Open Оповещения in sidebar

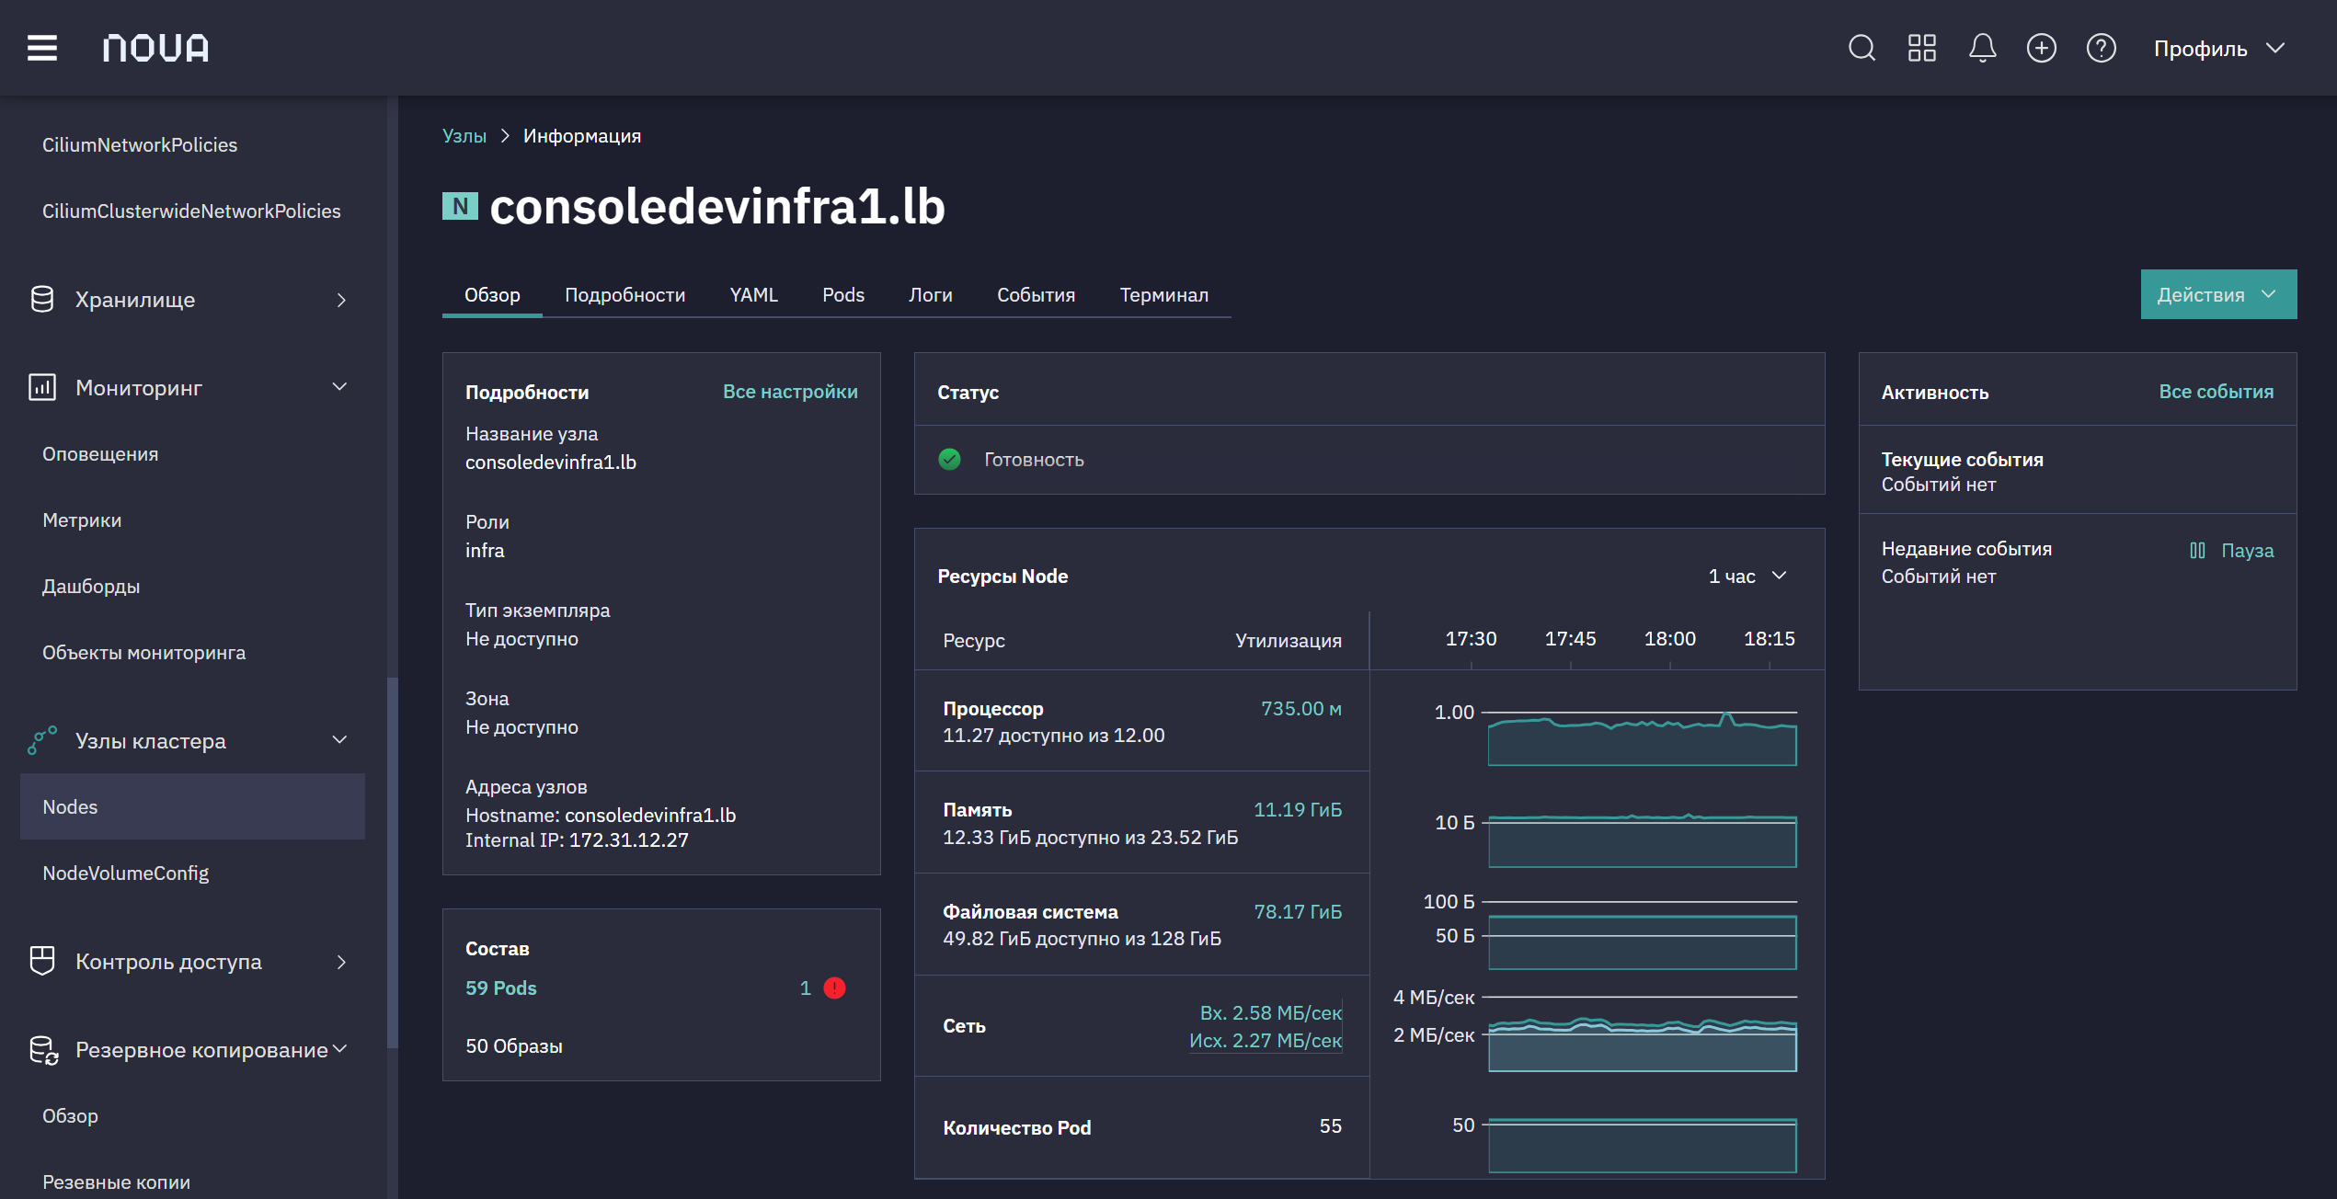(100, 453)
